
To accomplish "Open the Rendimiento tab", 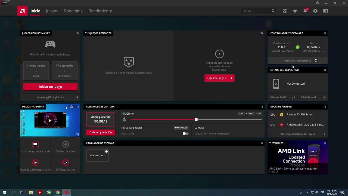I will coord(100,11).
